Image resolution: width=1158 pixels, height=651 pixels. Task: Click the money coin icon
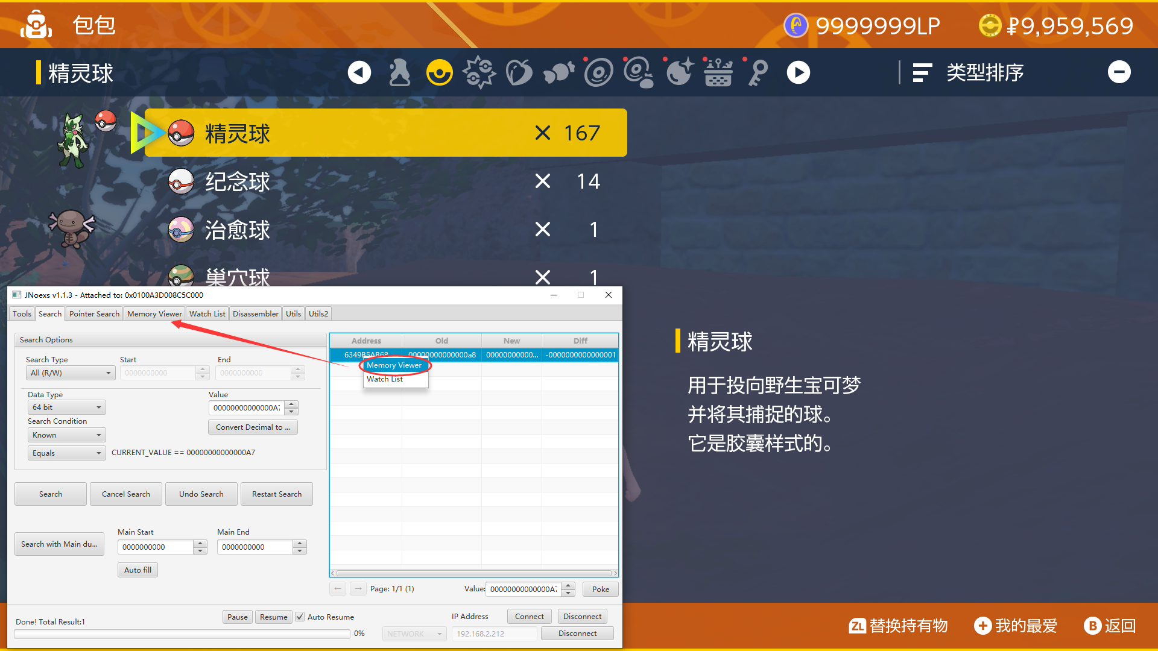[990, 25]
